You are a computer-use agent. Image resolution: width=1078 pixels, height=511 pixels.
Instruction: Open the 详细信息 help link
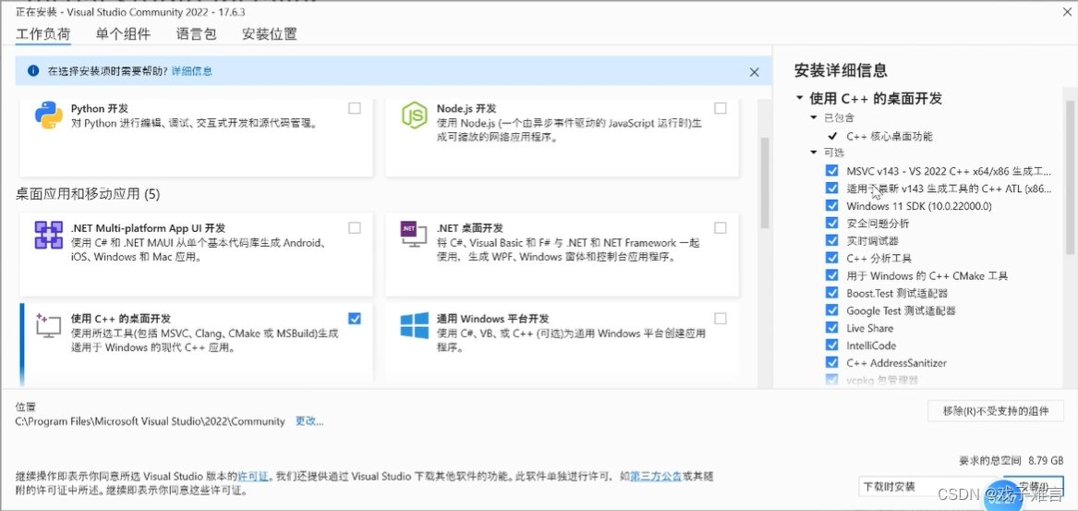192,71
